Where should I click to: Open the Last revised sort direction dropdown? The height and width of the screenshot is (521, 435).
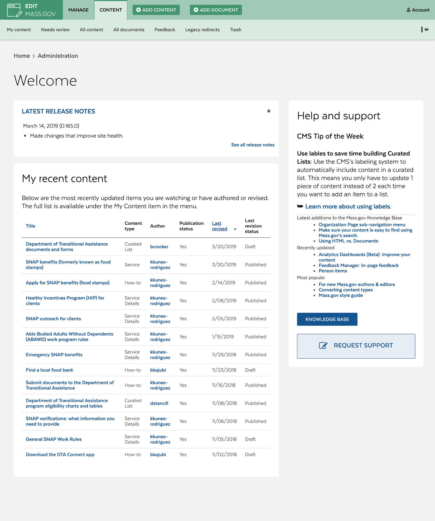click(x=235, y=229)
